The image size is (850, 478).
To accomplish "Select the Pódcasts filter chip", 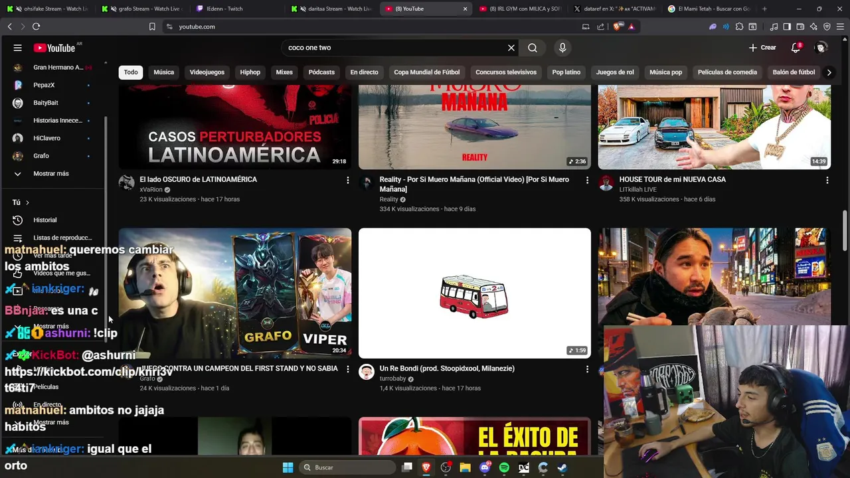I will pyautogui.click(x=321, y=72).
